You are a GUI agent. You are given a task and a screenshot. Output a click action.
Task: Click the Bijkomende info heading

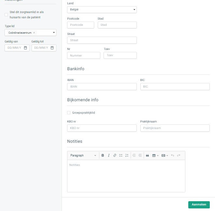83,100
